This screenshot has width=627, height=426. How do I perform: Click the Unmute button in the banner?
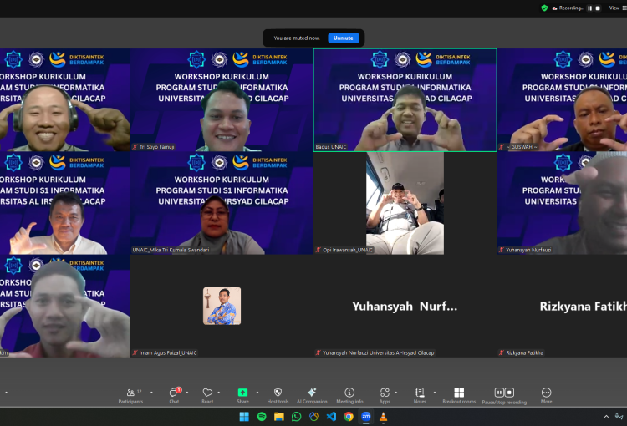[x=343, y=38]
